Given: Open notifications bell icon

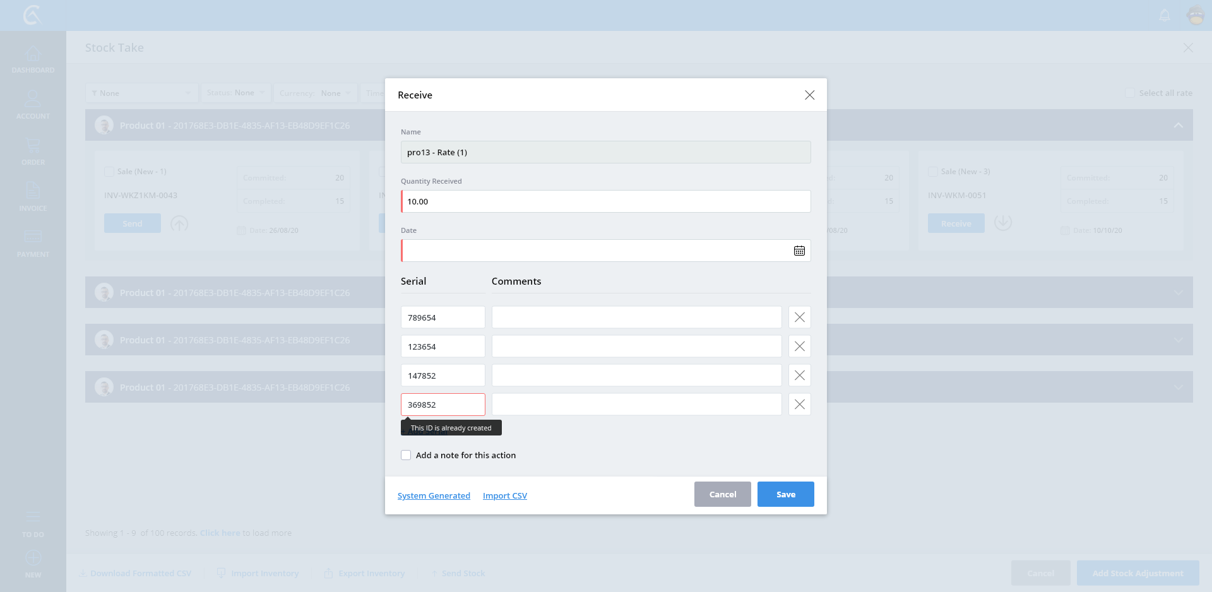Looking at the screenshot, I should (1165, 15).
